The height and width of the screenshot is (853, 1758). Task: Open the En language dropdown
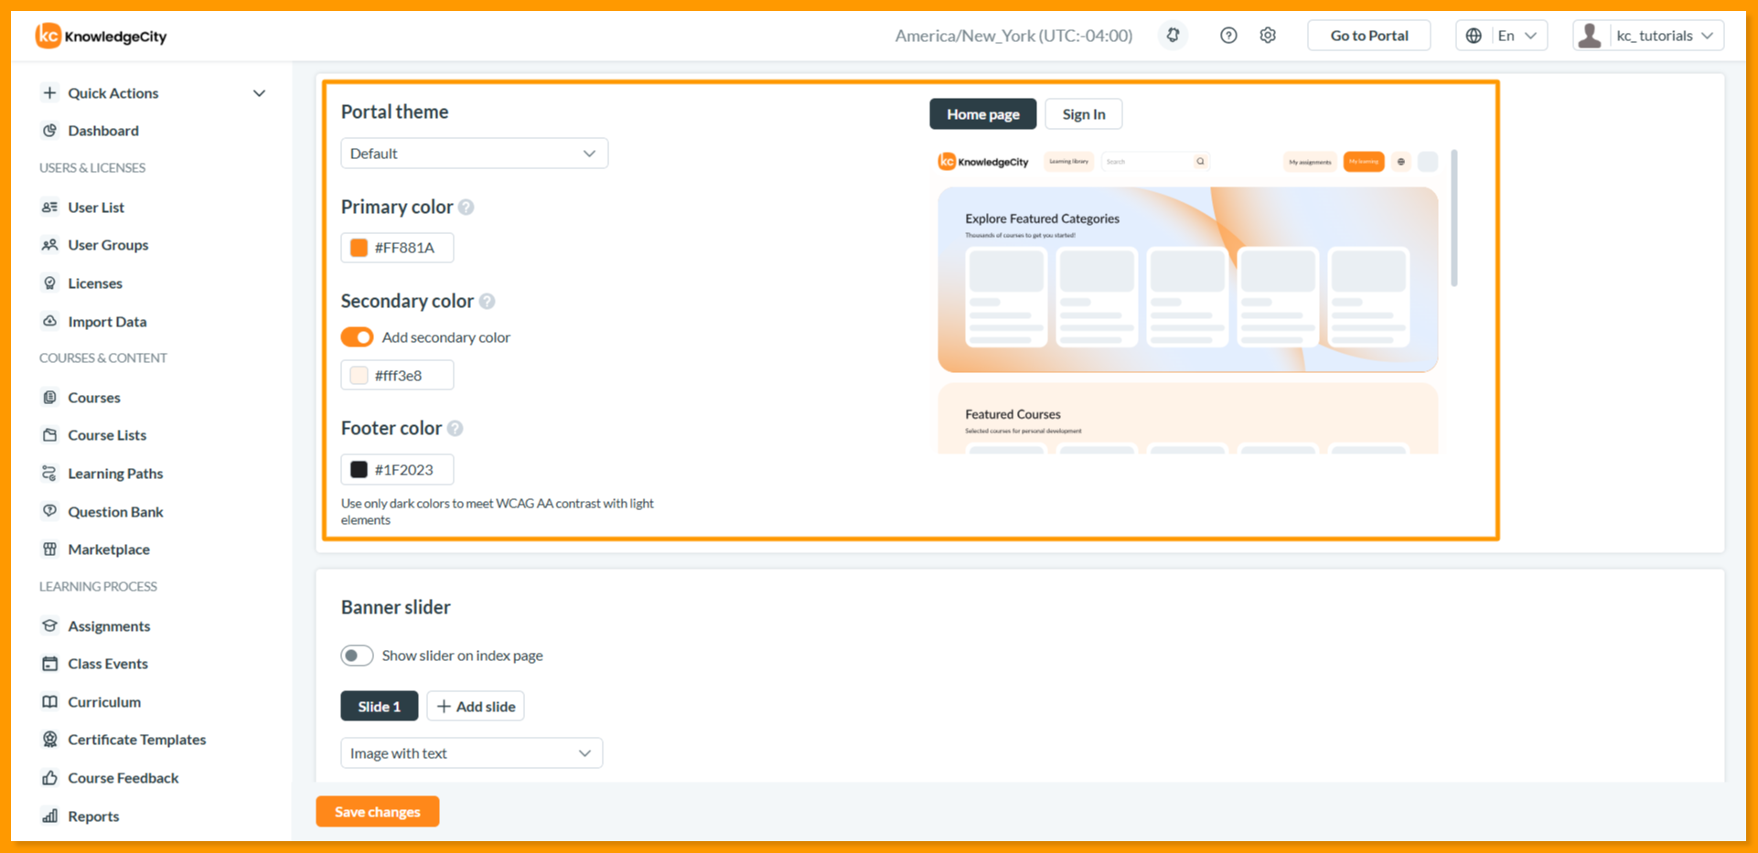(1502, 36)
